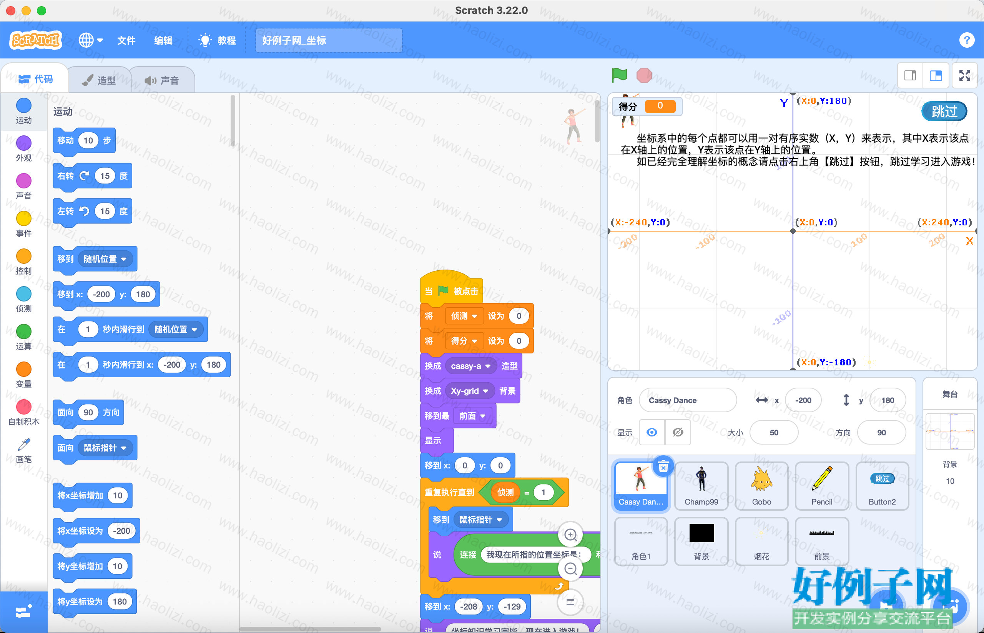This screenshot has height=633, width=984.
Task: Select the 侦测 block category
Action: pos(24,300)
